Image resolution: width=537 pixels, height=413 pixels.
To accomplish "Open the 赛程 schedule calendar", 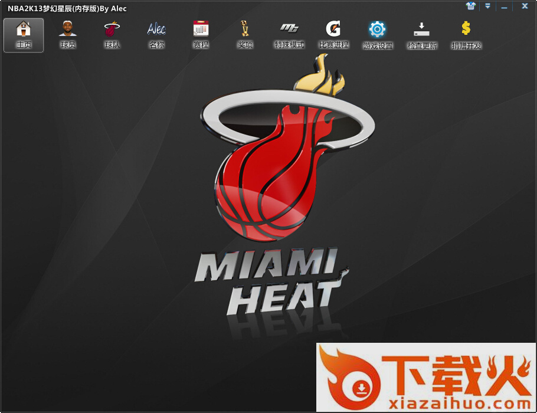I will 201,35.
